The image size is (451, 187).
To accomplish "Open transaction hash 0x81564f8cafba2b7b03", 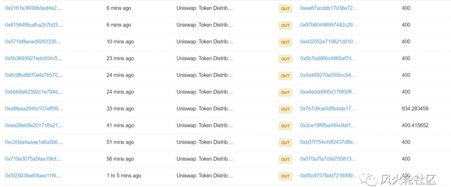I will click(x=34, y=25).
